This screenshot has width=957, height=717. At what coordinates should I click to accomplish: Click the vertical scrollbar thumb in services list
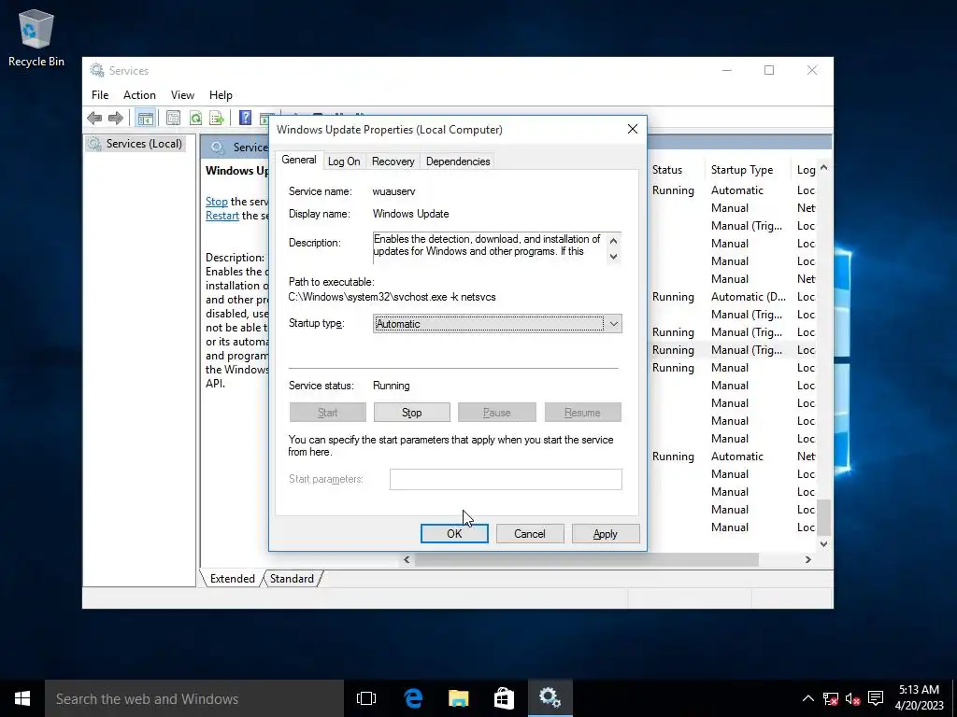tap(824, 517)
